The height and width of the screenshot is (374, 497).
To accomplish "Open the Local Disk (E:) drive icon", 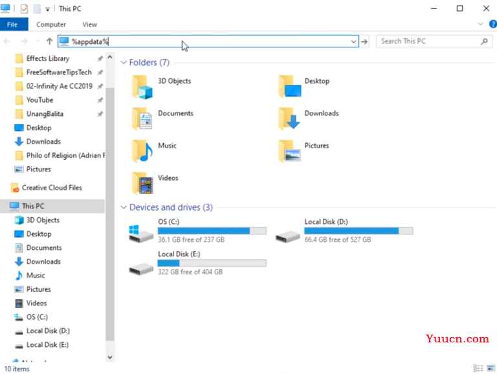I will pyautogui.click(x=141, y=265).
